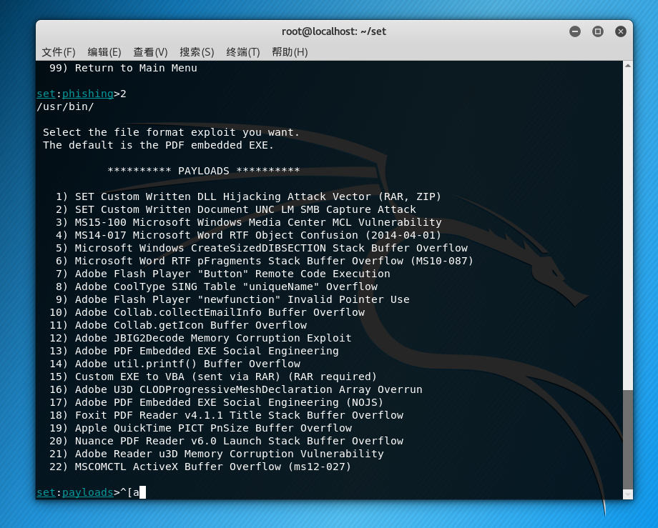This screenshot has width=658, height=528.
Task: Click payload 16 U3D CLODProgressiveMeshDeclaration Array Overrun
Action: 236,389
